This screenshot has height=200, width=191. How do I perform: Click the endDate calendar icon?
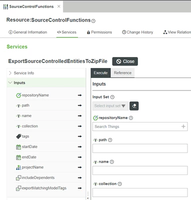click(18, 157)
